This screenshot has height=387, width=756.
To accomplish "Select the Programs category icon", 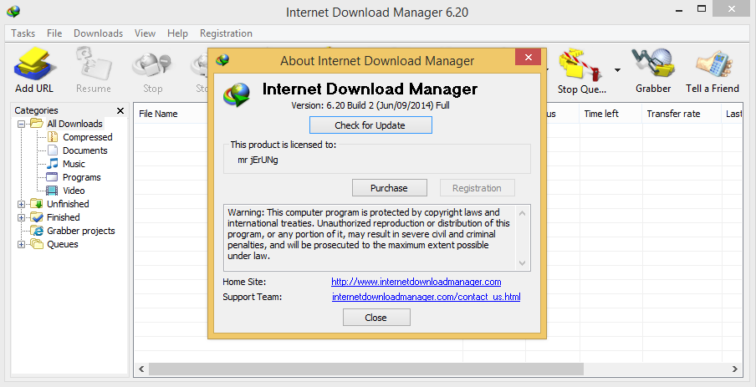I will point(52,177).
